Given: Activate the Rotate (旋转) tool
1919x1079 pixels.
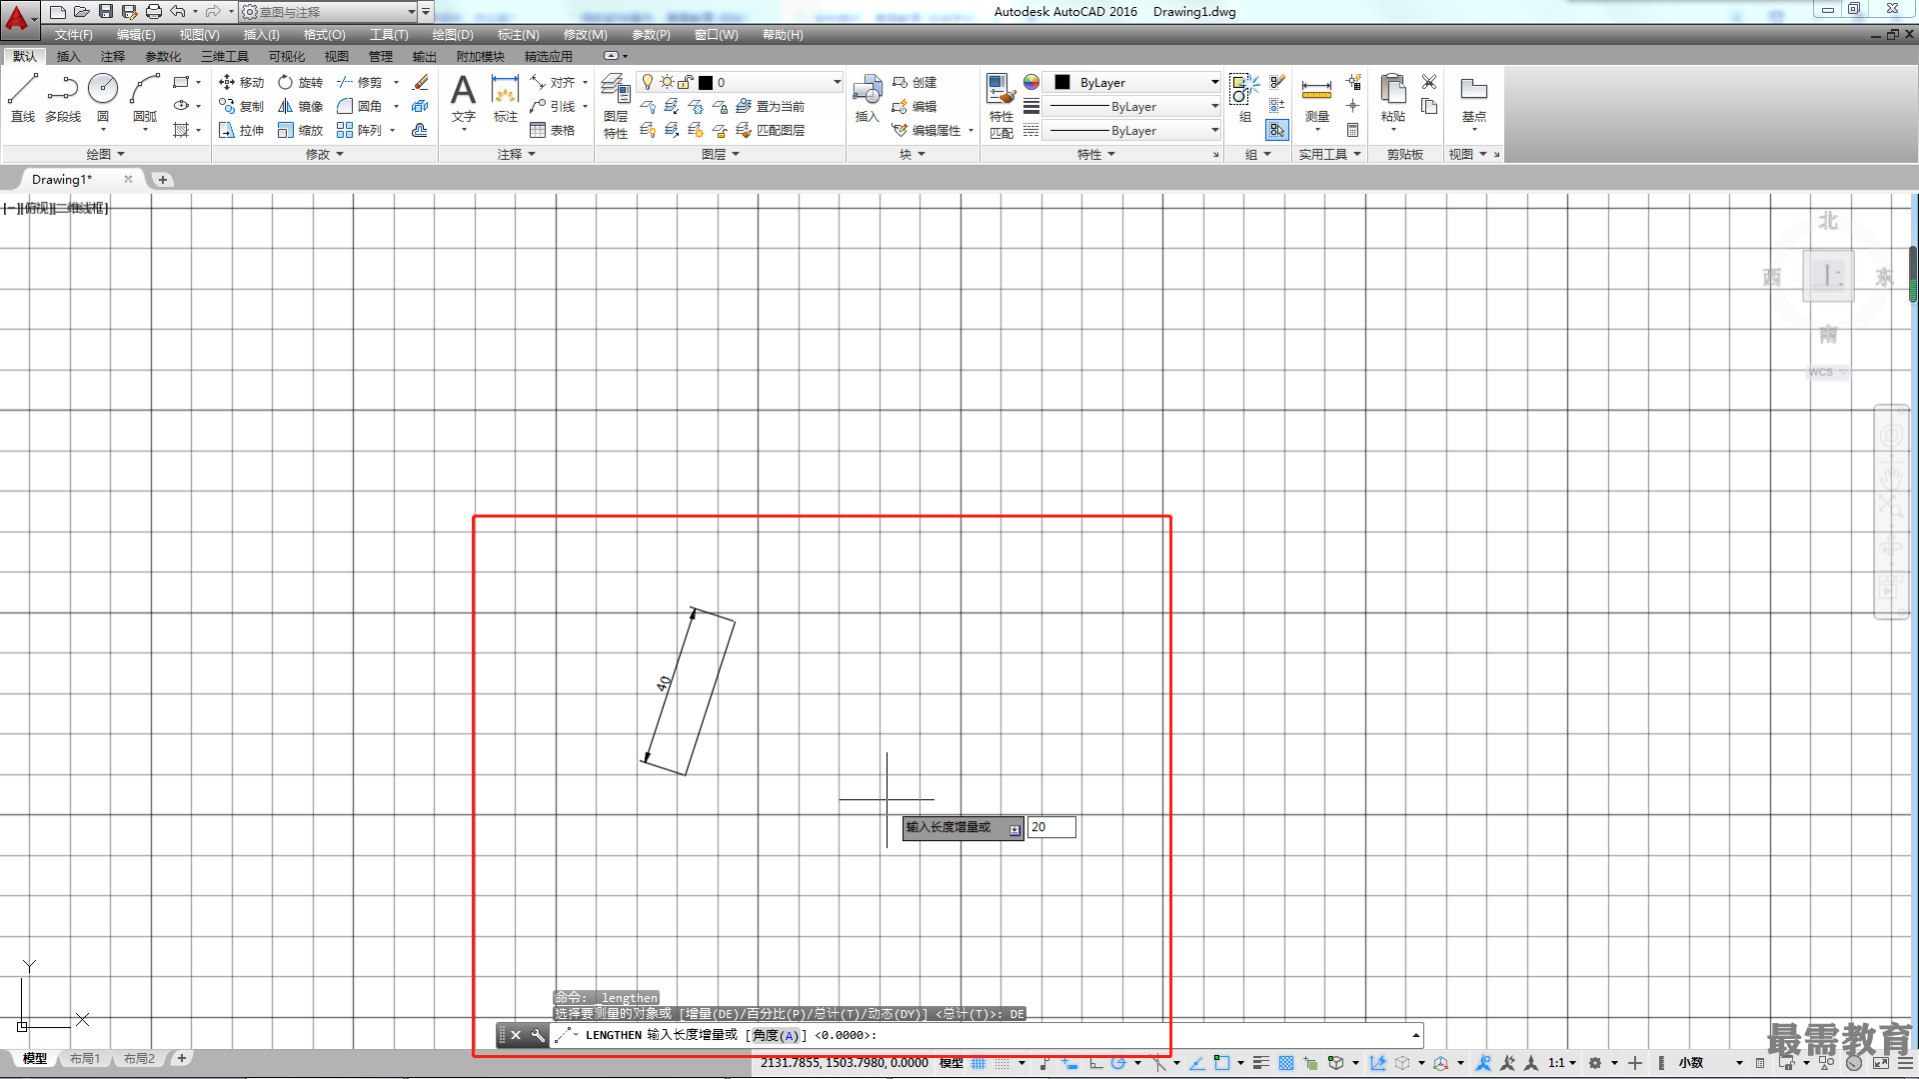Looking at the screenshot, I should 300,82.
